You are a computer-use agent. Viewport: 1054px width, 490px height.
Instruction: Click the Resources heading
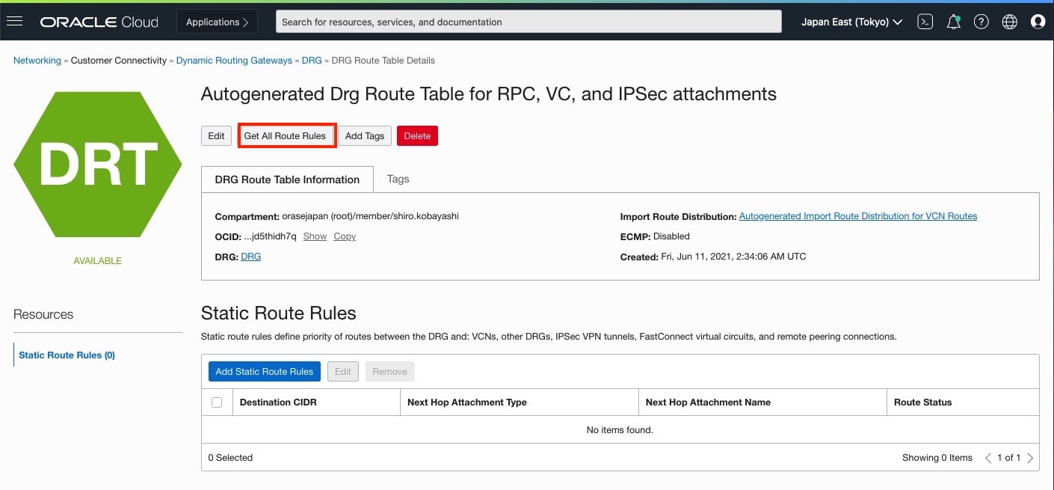tap(43, 314)
